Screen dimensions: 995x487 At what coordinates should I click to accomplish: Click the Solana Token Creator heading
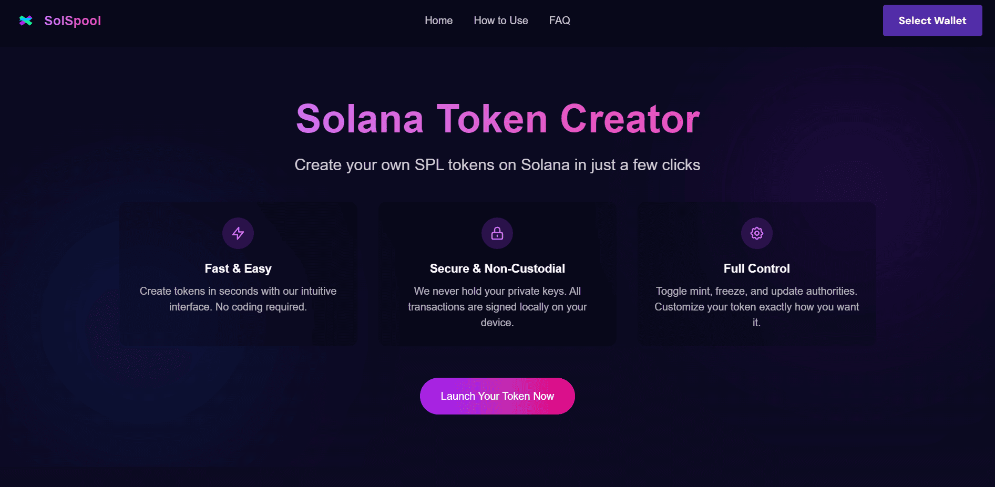click(497, 119)
